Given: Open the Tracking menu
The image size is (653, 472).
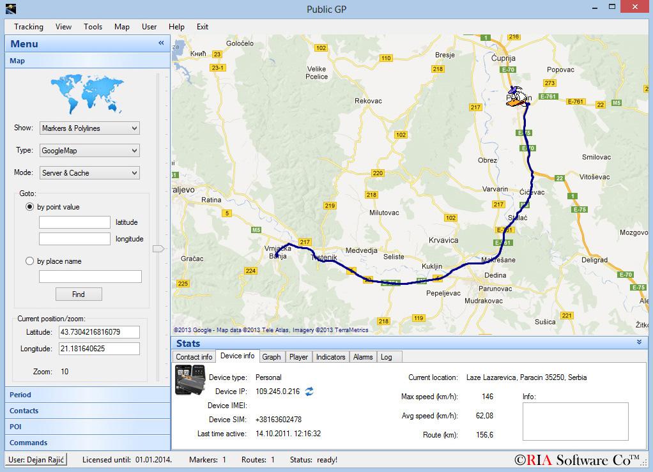Looking at the screenshot, I should point(29,27).
